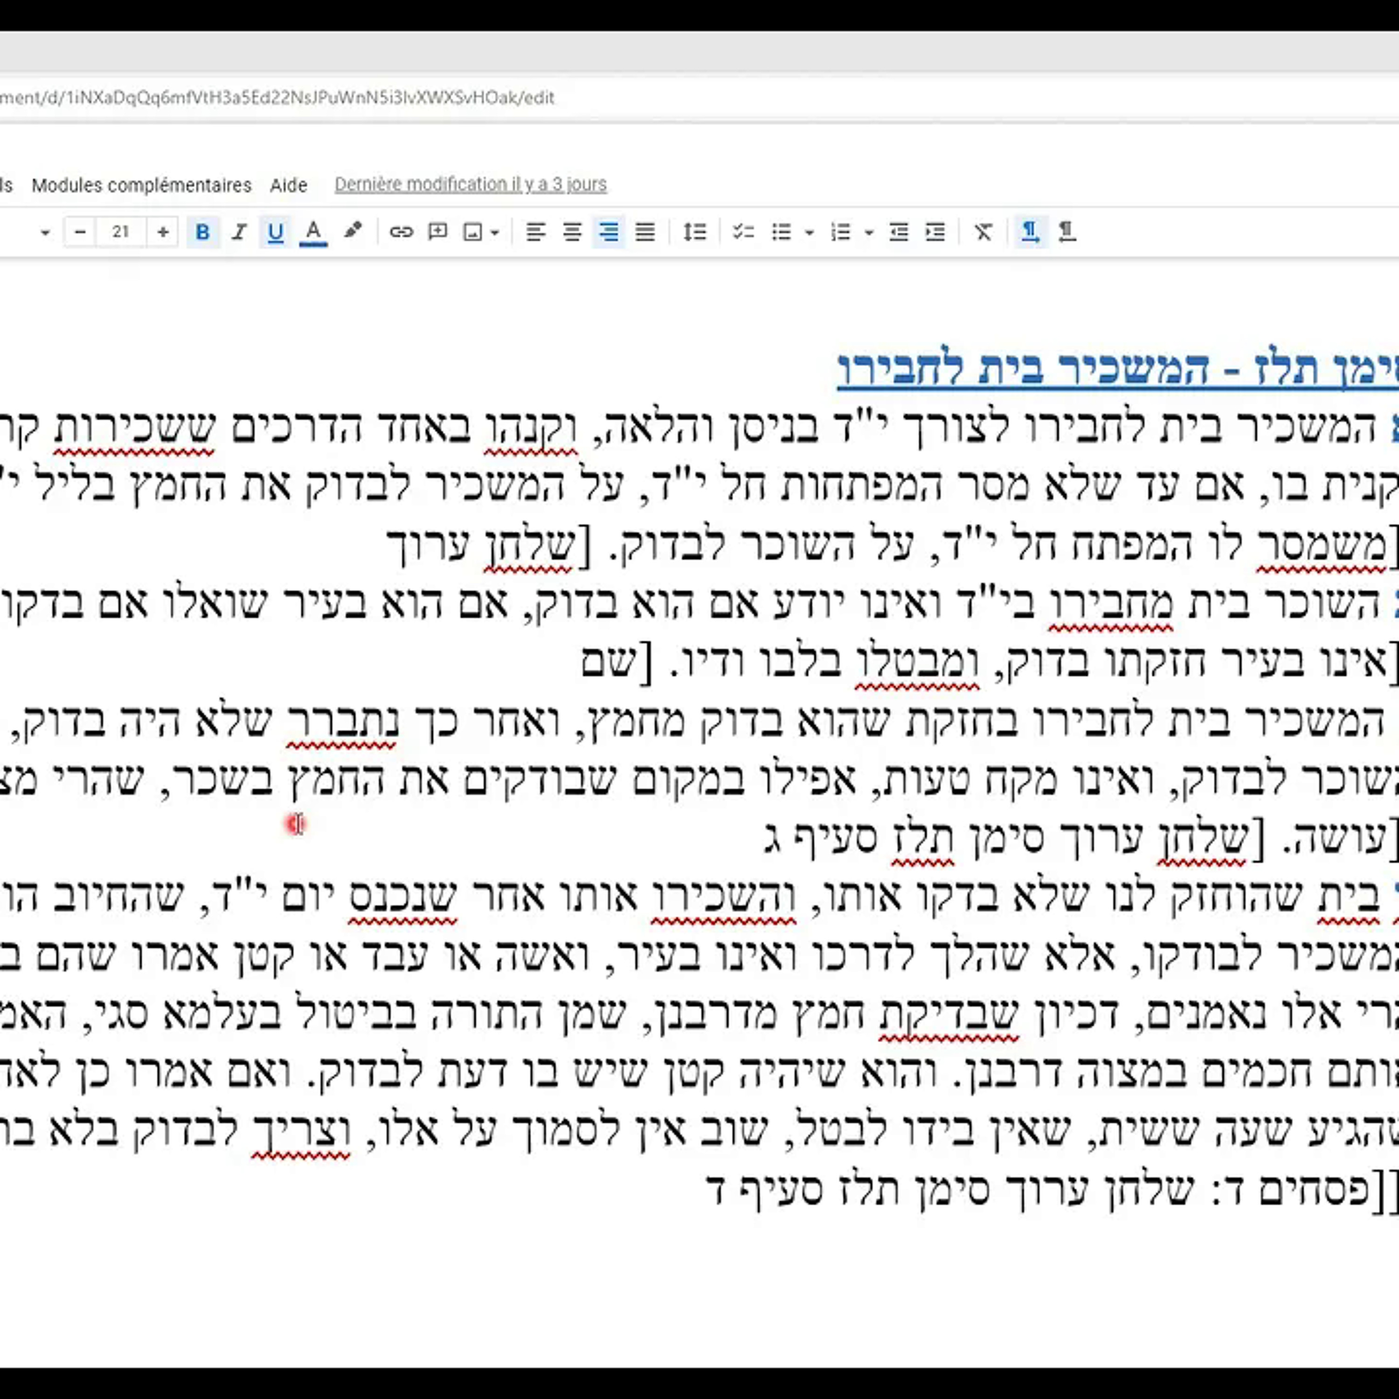Image resolution: width=1399 pixels, height=1399 pixels.
Task: Align text to the left
Action: [536, 232]
